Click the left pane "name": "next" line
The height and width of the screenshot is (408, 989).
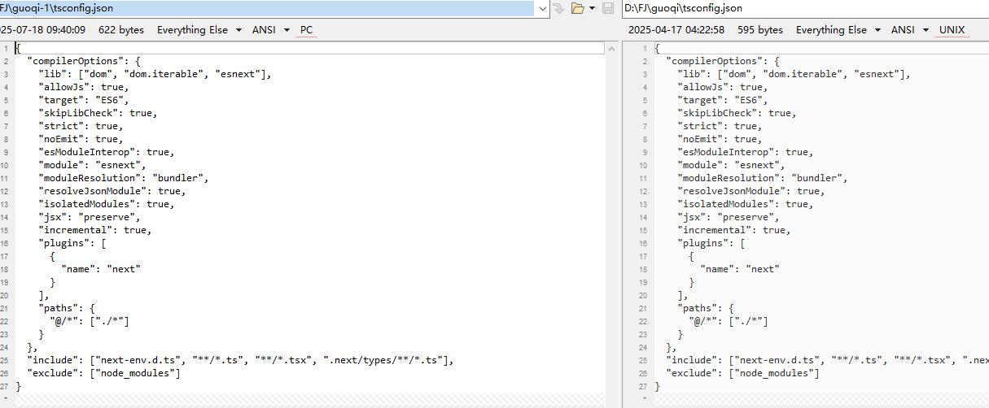[x=101, y=269]
